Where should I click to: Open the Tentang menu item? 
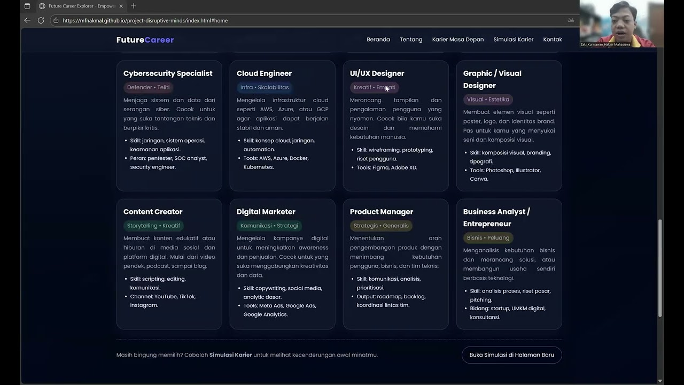411,40
